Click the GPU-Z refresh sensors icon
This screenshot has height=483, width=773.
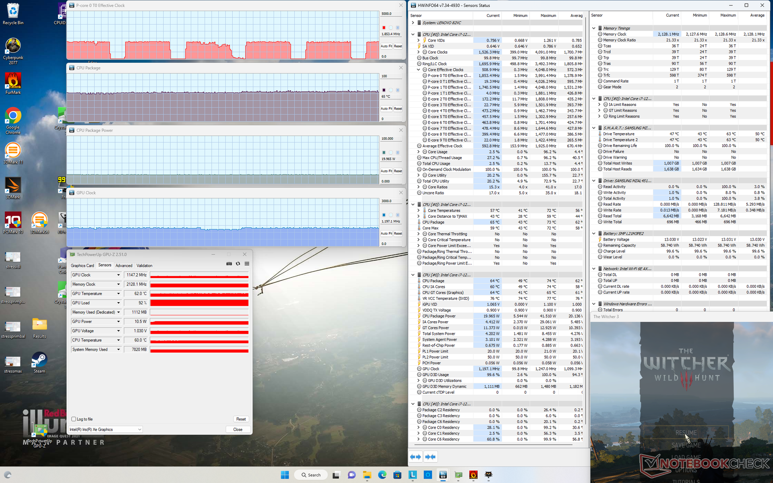click(x=238, y=264)
